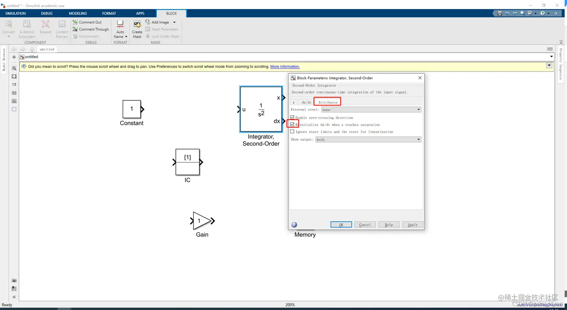The image size is (567, 310).
Task: Click Fit to View palette icon
Action: 14,76
